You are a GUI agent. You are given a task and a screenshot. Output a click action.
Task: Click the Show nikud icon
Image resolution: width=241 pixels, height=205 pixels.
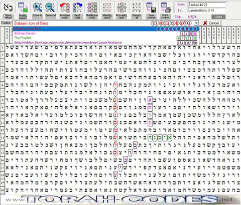pos(8,8)
